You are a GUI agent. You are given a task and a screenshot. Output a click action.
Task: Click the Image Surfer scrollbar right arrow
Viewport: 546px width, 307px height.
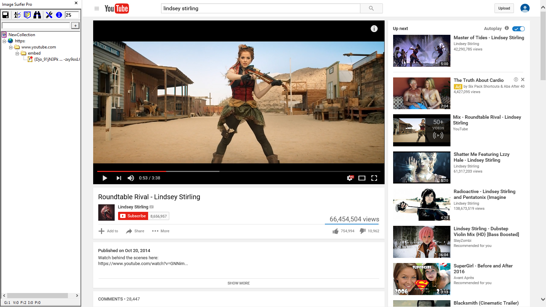point(77,295)
